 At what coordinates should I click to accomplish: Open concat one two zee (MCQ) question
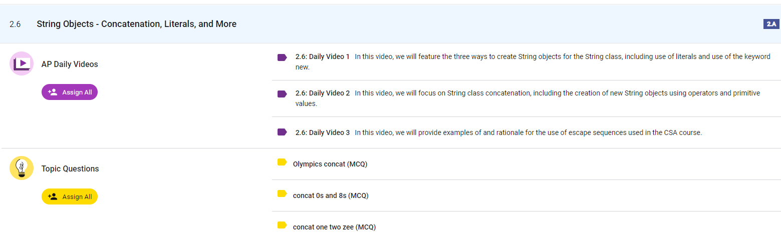click(x=334, y=227)
